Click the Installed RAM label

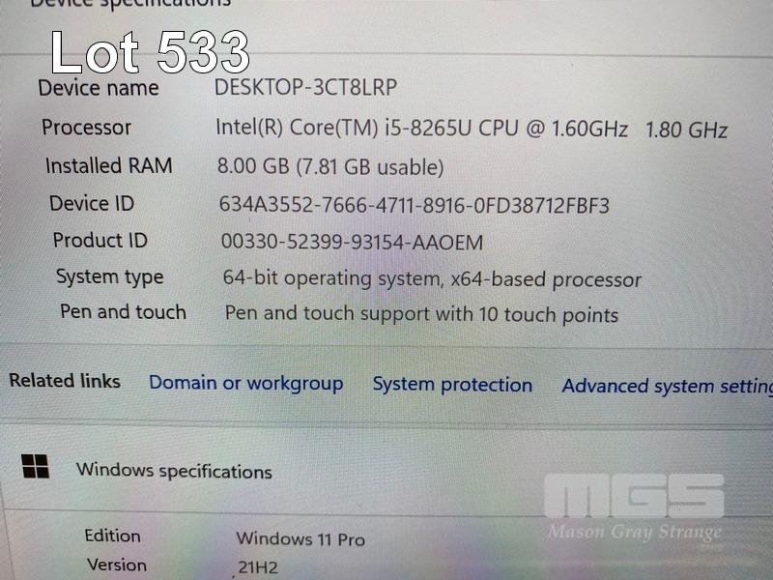tap(108, 165)
